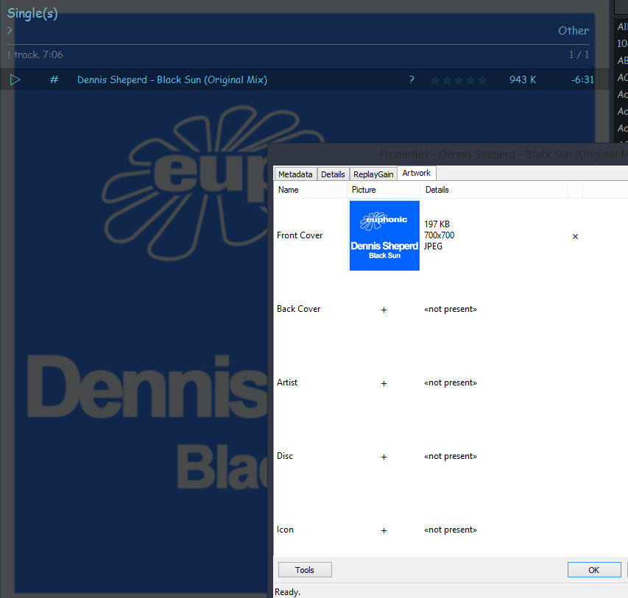Screen dimensions: 628x598
Task: Add an Artist picture with the plus icon
Action: [x=384, y=383]
